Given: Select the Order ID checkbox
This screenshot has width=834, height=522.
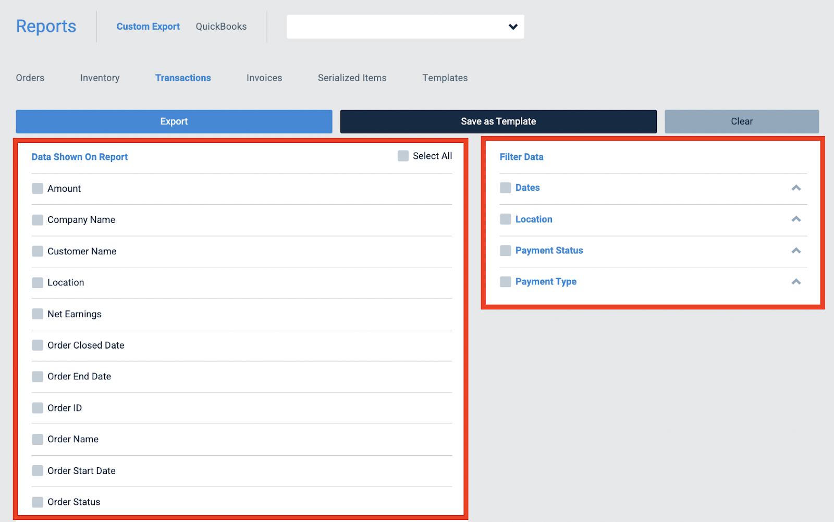Looking at the screenshot, I should coord(37,408).
